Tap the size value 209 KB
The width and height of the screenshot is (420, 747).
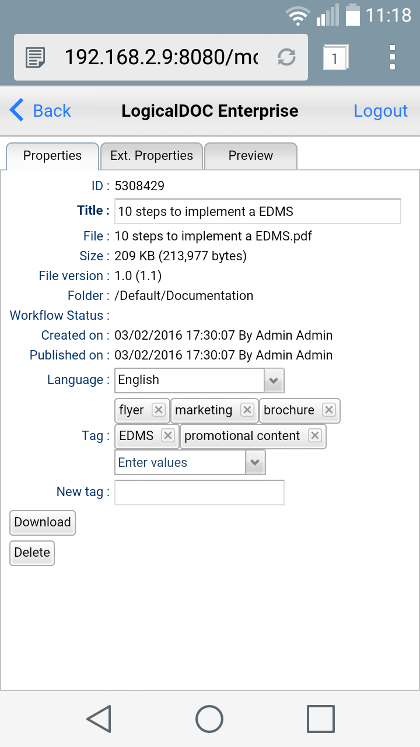(x=181, y=256)
